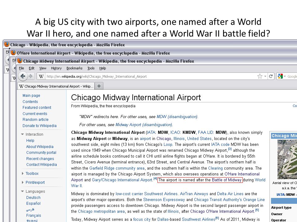The image size is (297, 222).
Task: Collapse the Interaction sidebar section
Action: tap(22, 134)
